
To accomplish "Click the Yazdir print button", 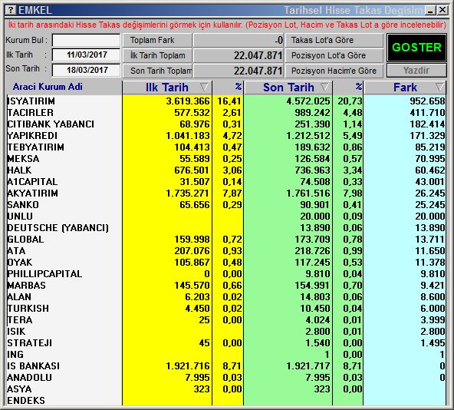I will 416,71.
